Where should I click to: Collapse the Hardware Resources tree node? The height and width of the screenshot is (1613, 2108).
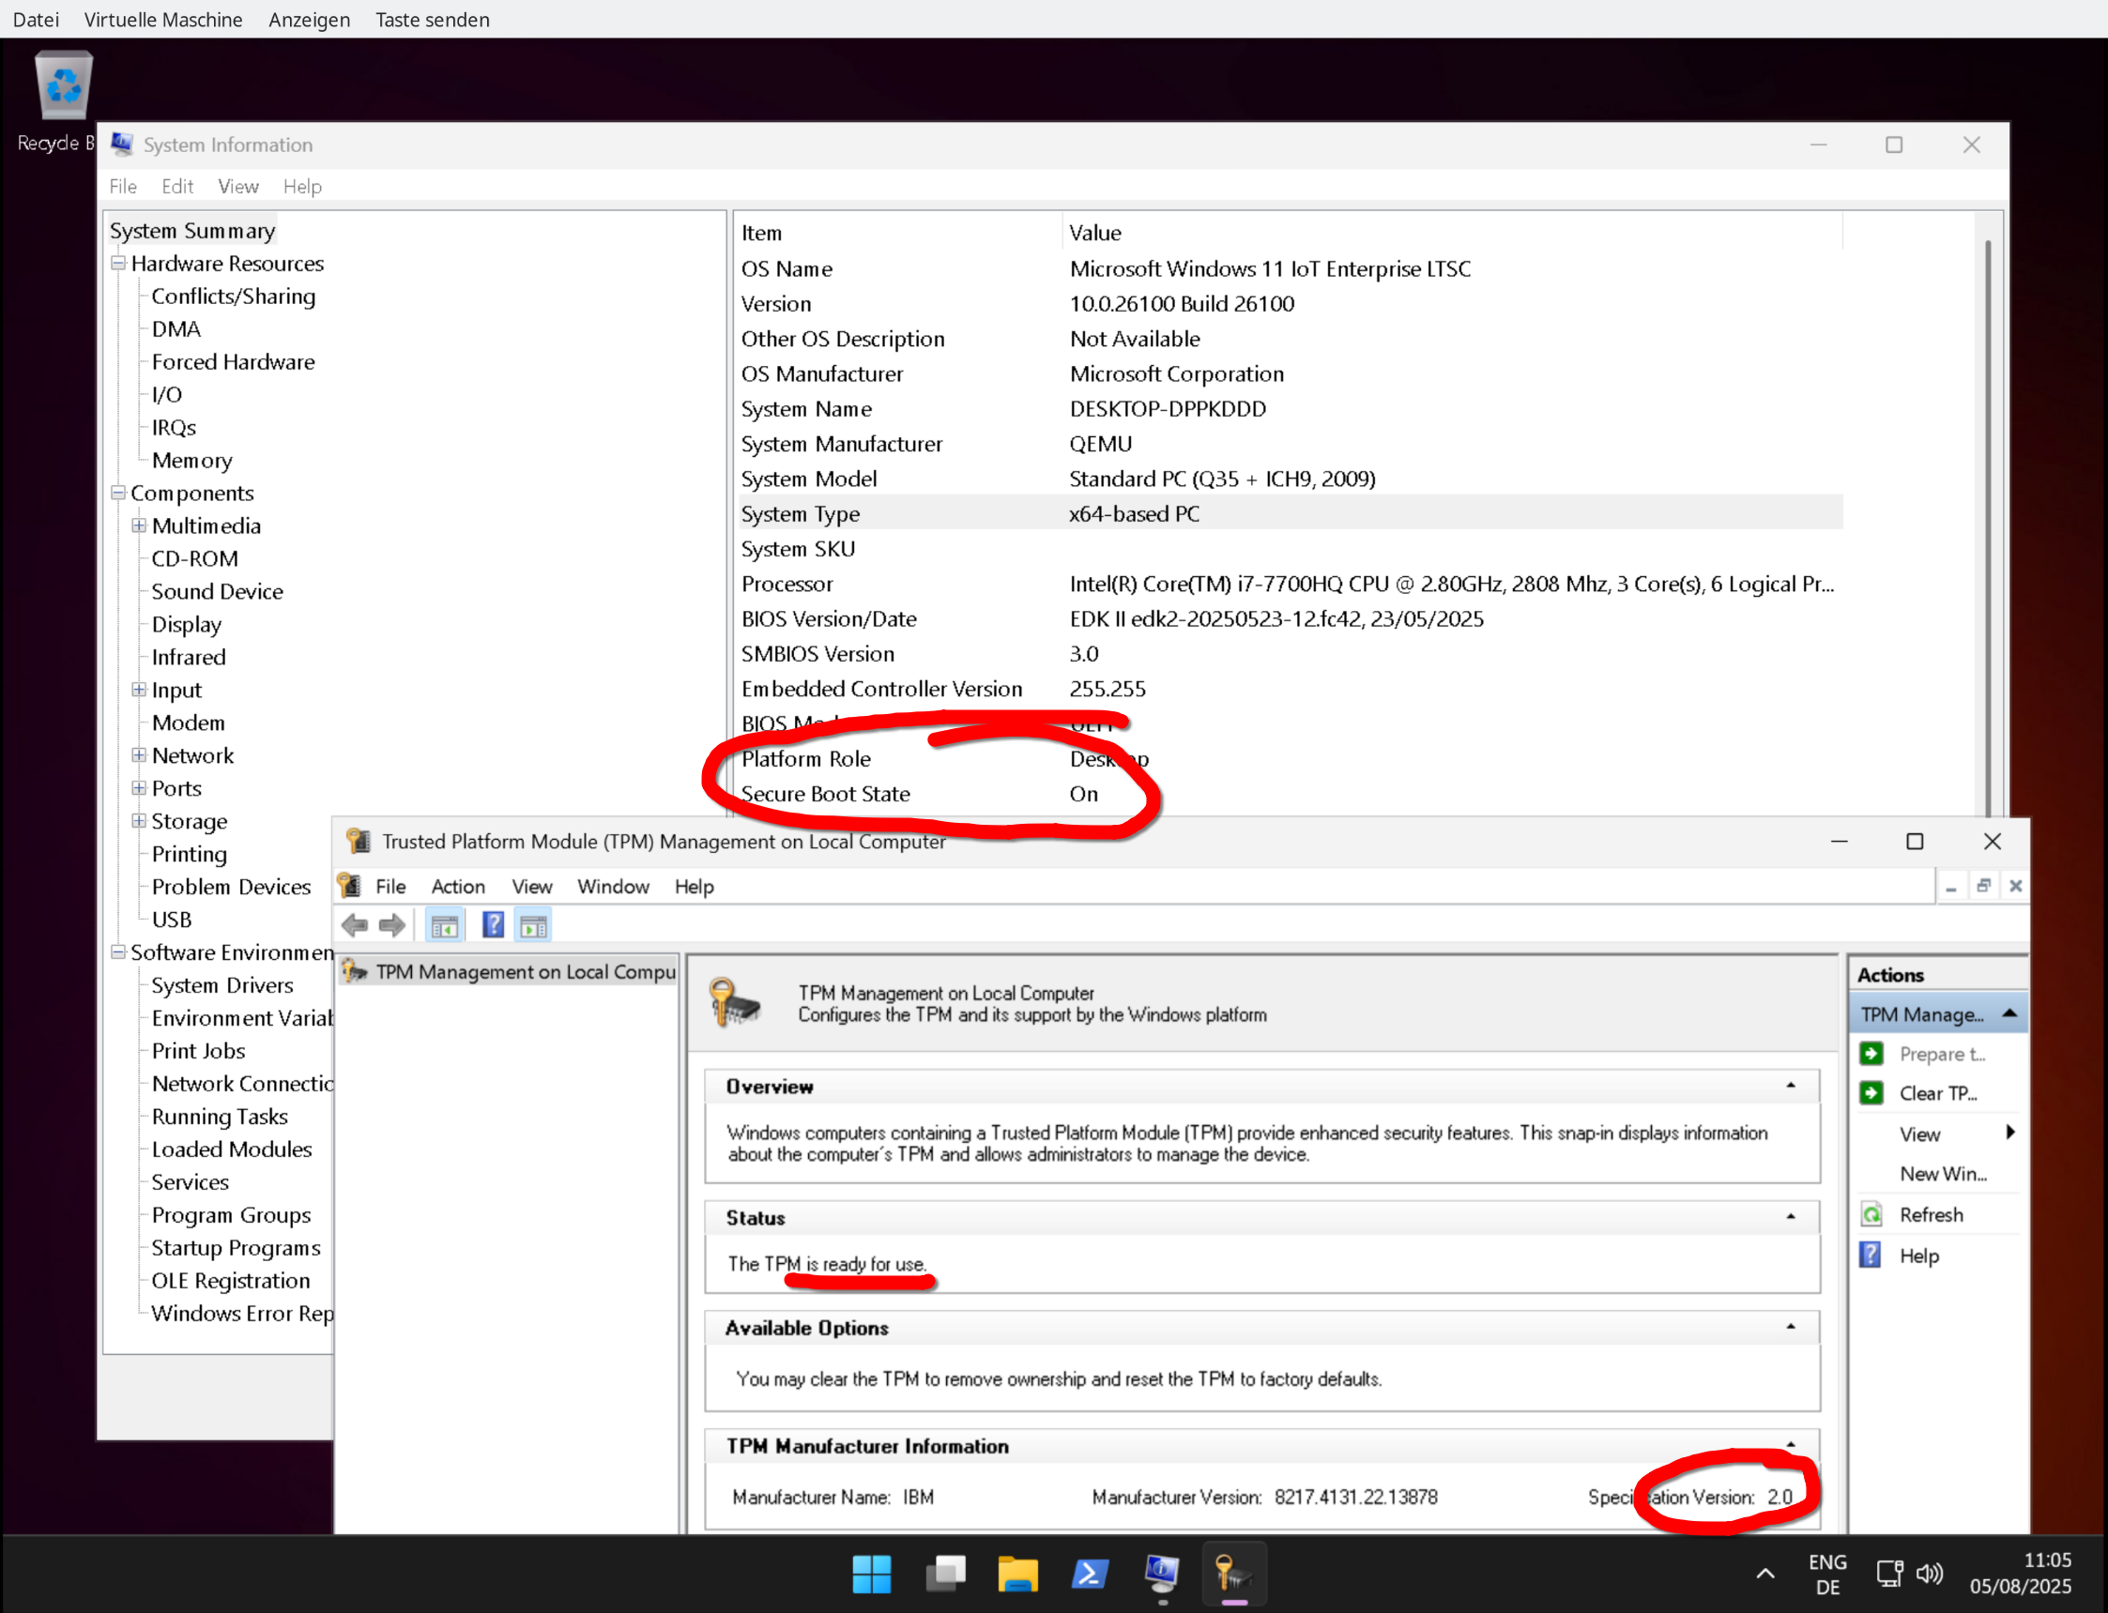(118, 262)
